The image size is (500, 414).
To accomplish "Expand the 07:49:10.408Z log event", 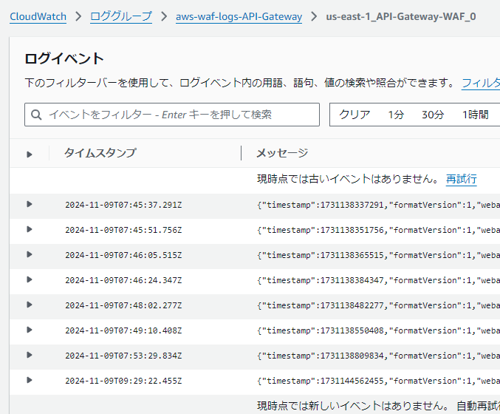I will point(30,330).
